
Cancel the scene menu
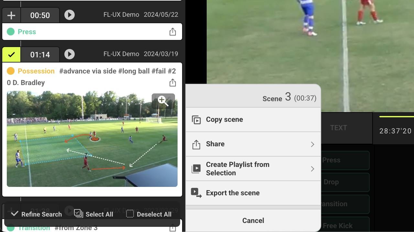tap(253, 220)
